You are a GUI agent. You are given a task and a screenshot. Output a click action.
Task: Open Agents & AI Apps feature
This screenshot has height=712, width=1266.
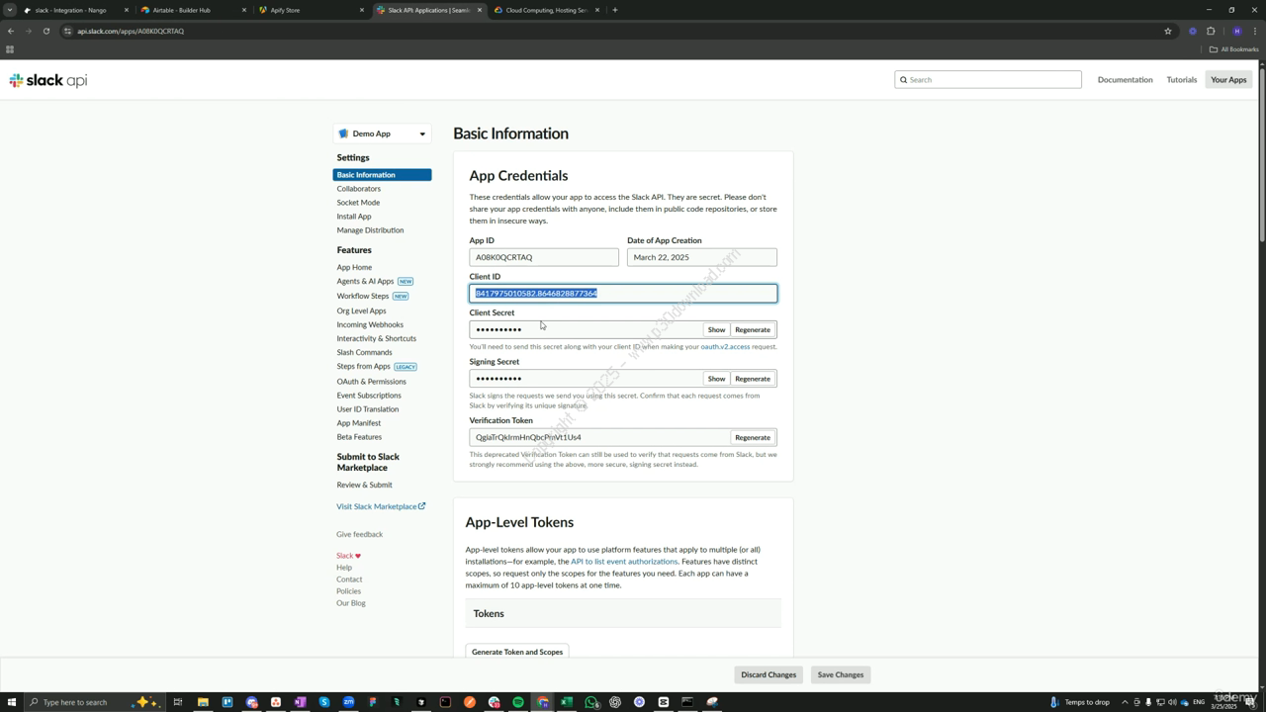coord(365,281)
